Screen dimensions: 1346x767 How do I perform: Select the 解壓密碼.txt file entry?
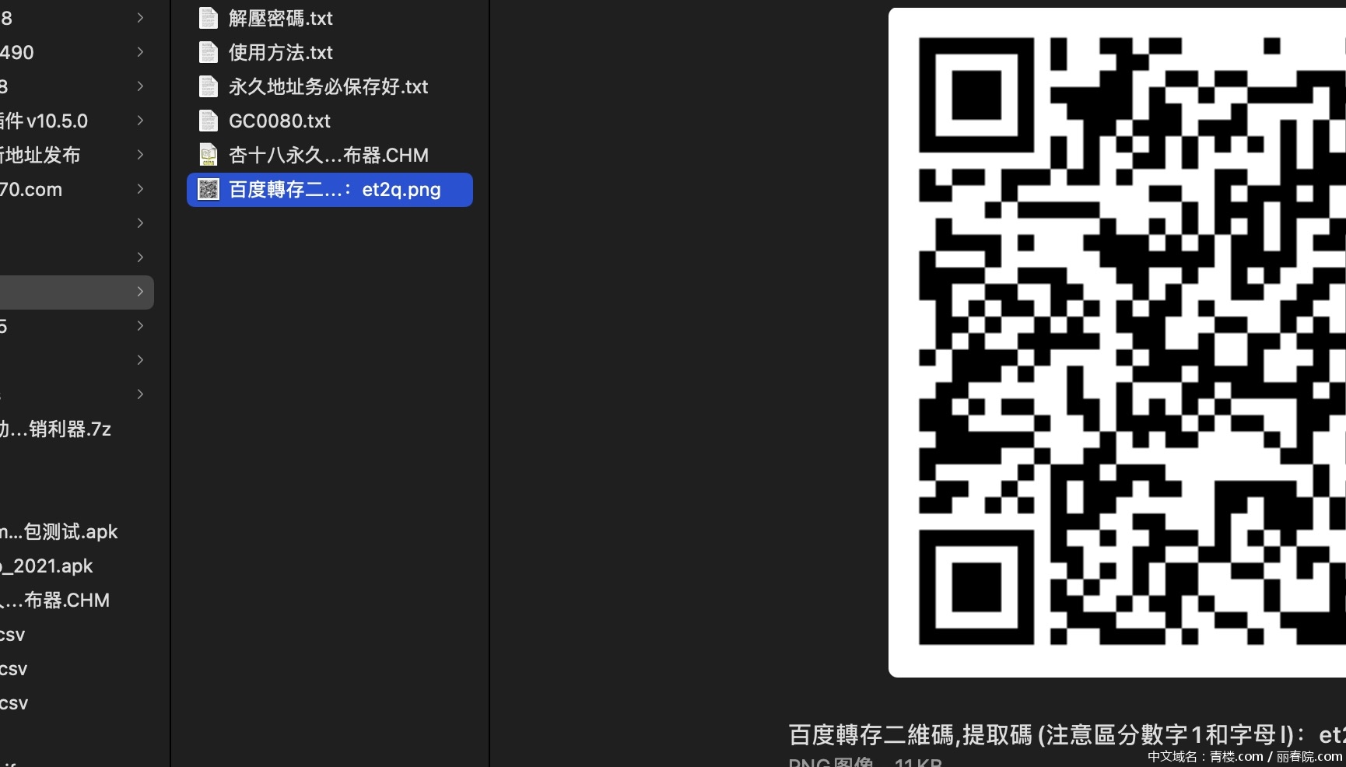click(x=280, y=17)
